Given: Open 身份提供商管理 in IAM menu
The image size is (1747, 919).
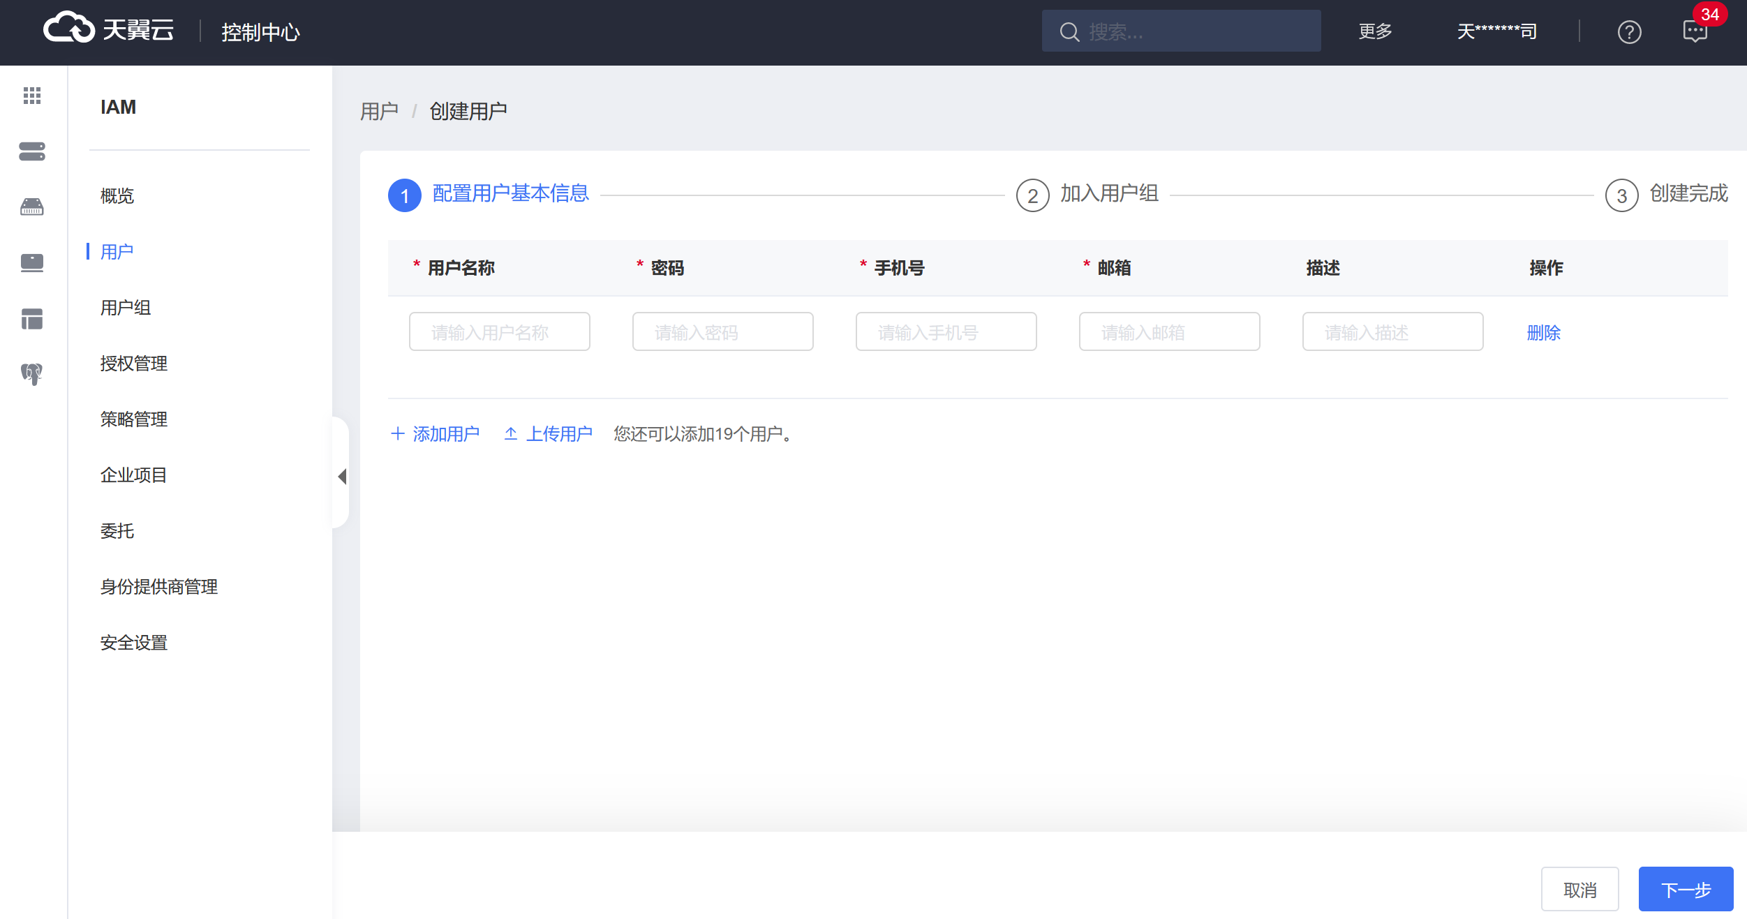Looking at the screenshot, I should [159, 587].
